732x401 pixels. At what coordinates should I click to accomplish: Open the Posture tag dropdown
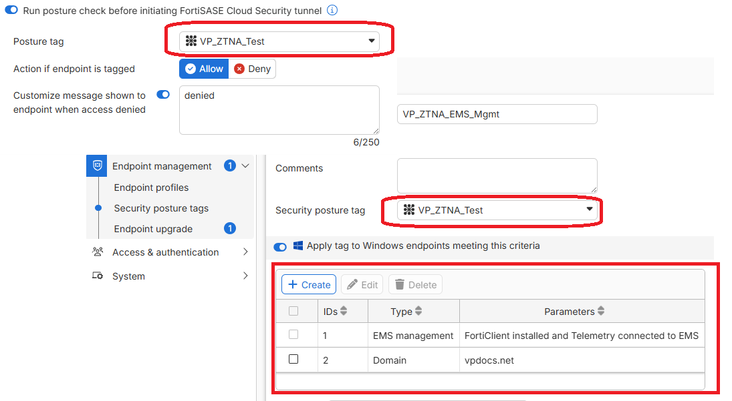tap(279, 41)
